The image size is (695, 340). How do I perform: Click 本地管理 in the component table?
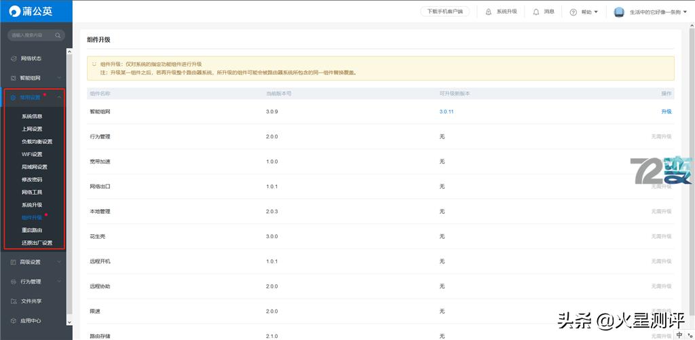click(x=100, y=212)
